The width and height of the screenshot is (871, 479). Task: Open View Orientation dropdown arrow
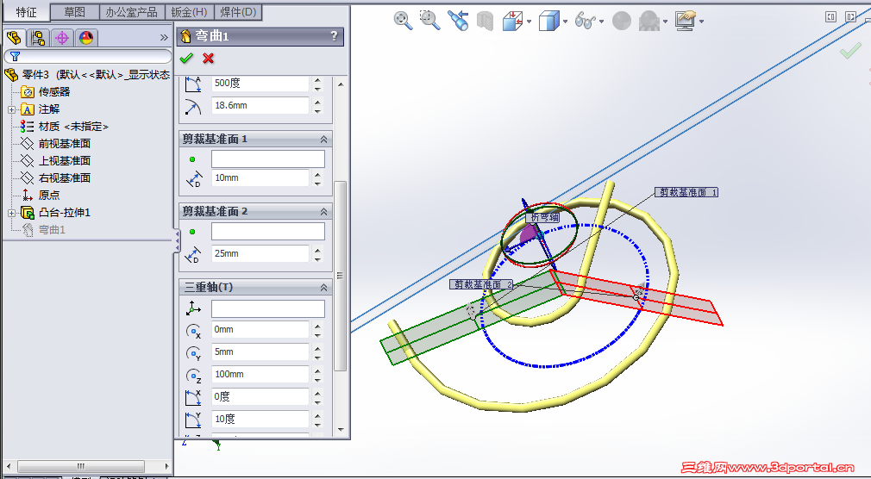point(529,22)
